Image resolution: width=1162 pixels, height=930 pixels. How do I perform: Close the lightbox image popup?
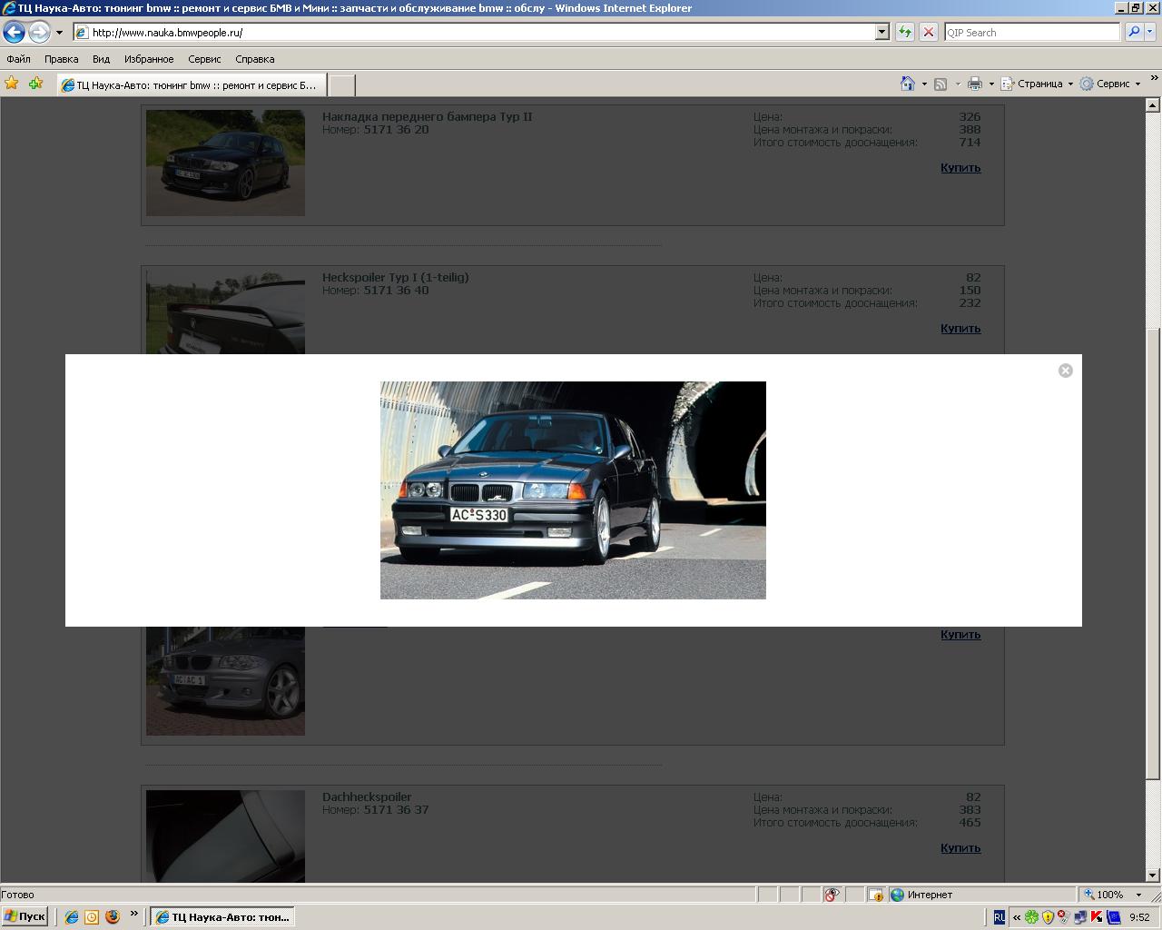1066,371
